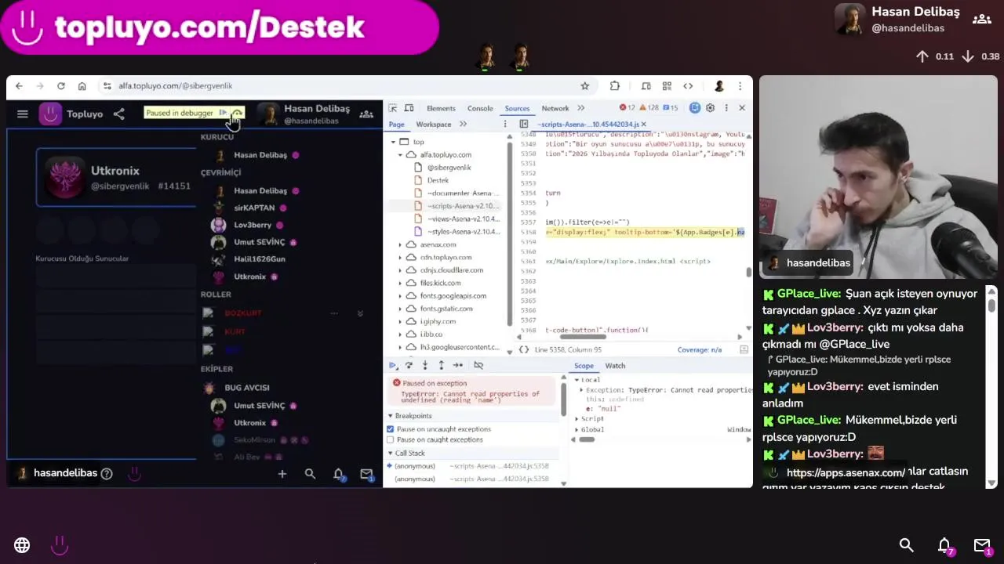
Task: Step out of the current function
Action: coord(441,365)
